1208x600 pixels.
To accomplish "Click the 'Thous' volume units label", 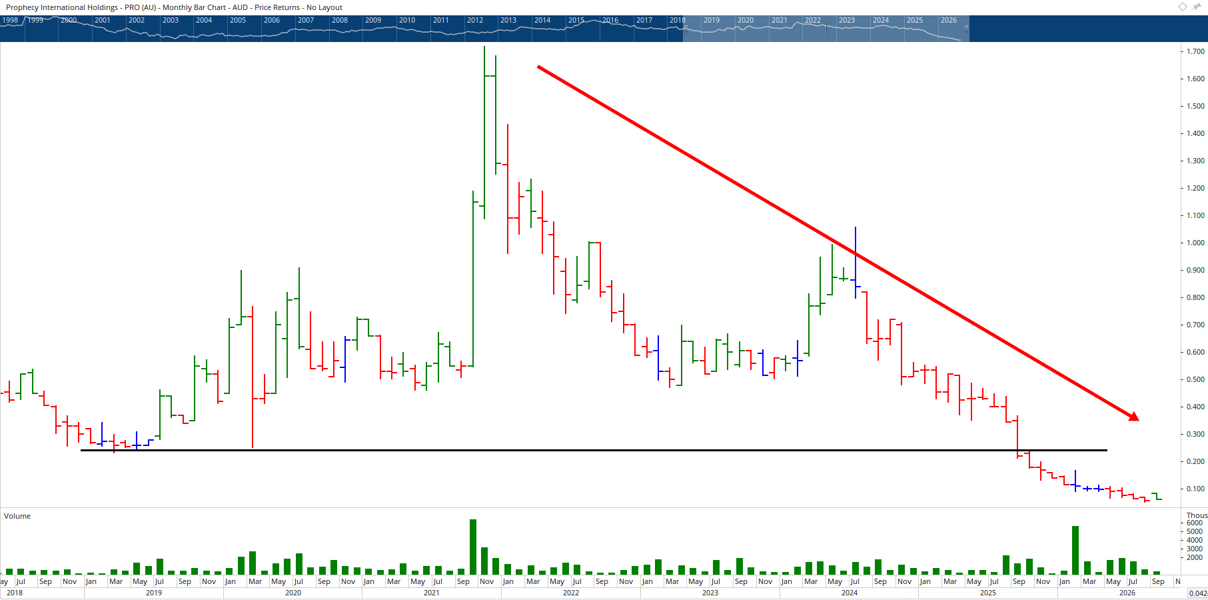I will click(1197, 515).
